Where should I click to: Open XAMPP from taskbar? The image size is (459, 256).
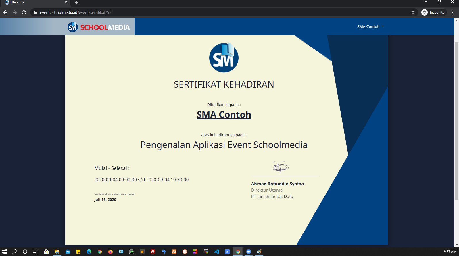174,252
